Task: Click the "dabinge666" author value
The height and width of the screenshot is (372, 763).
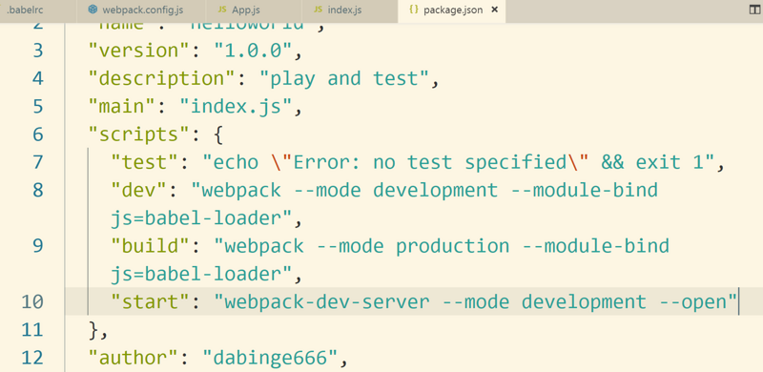Action: pyautogui.click(x=270, y=358)
